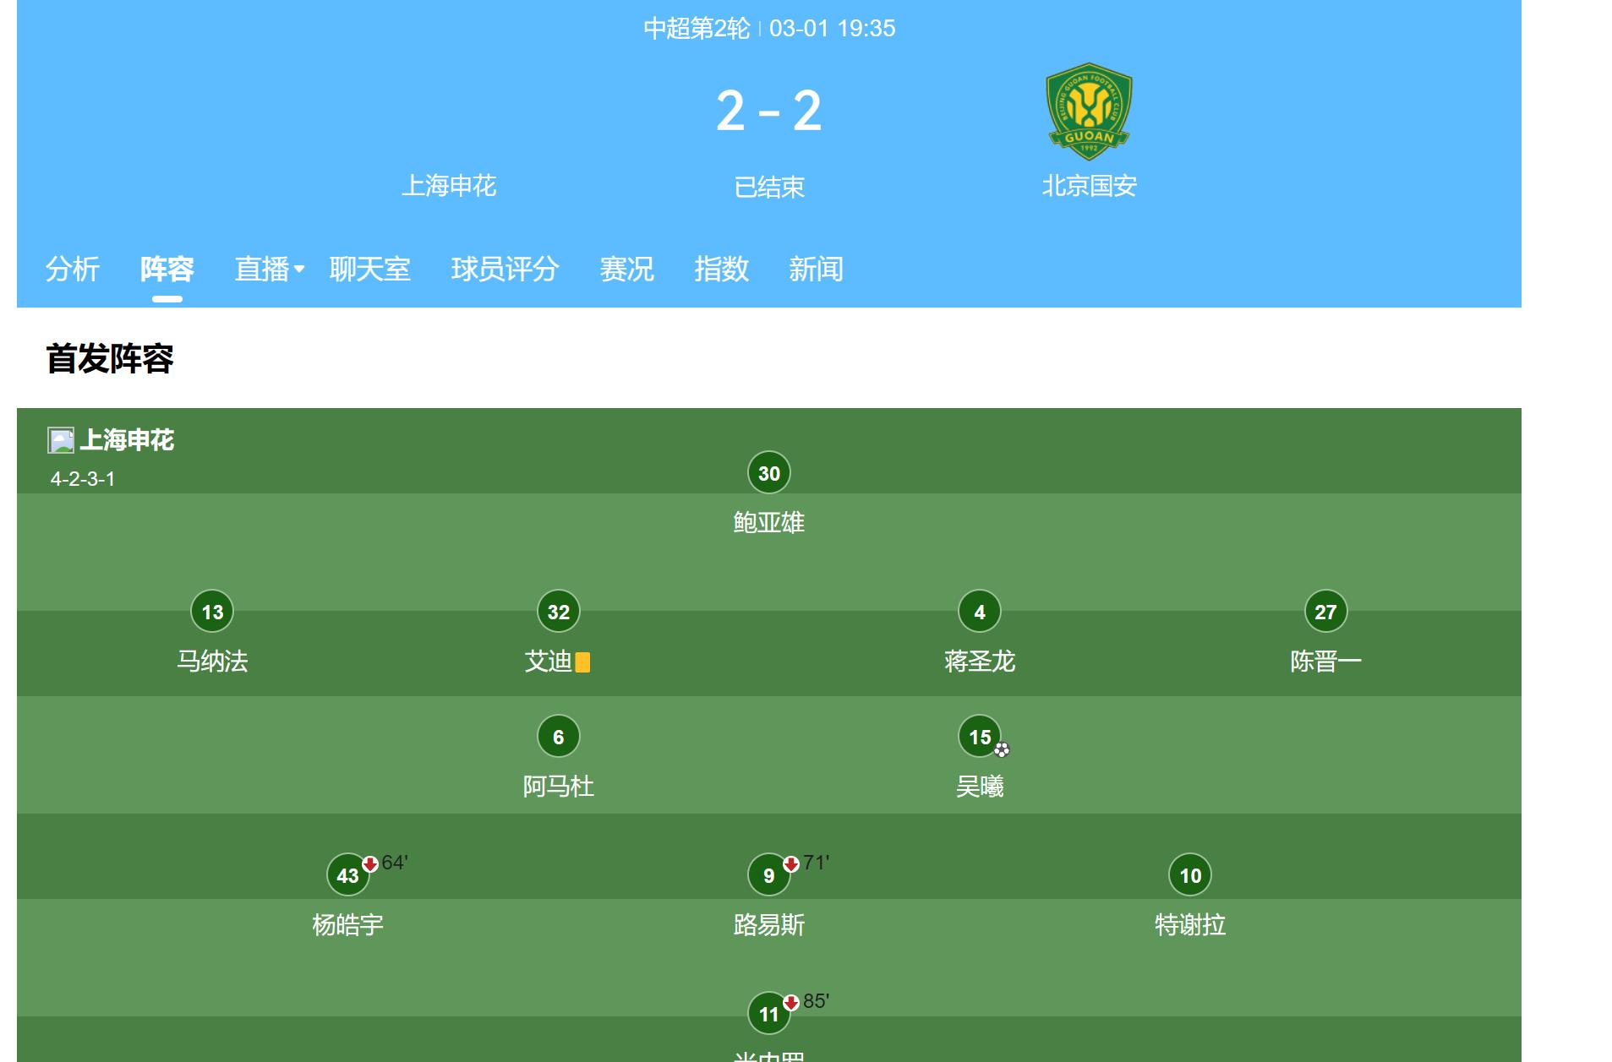This screenshot has width=1612, height=1062.
Task: Click the Beijing Guoan team crest
Action: (1089, 111)
